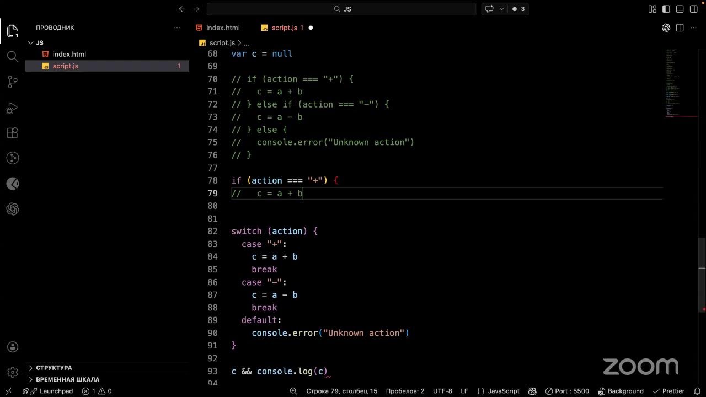Image resolution: width=706 pixels, height=397 pixels.
Task: Open the remote window indicator
Action: click(x=8, y=391)
